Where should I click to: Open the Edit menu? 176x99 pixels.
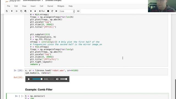tap(16, 6)
